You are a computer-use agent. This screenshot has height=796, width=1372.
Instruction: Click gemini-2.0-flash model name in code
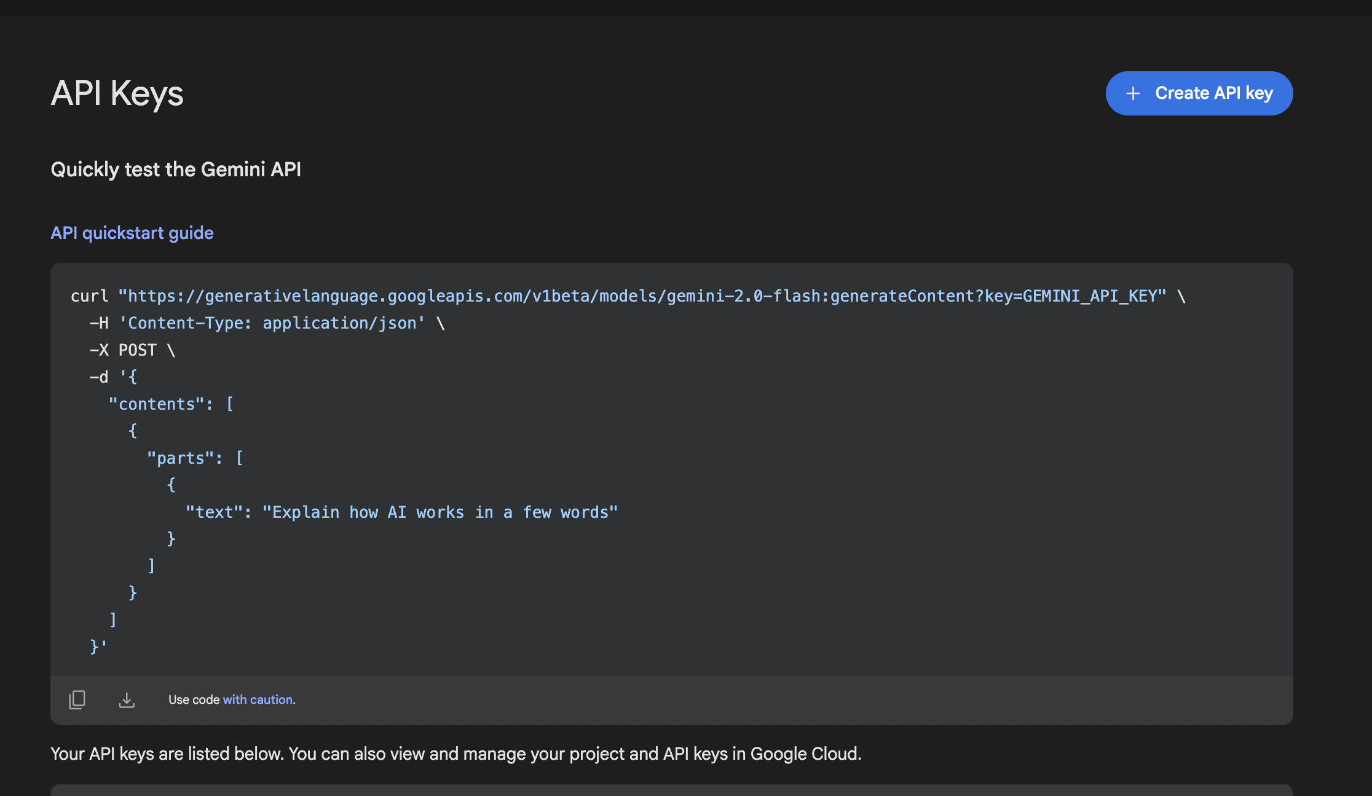pos(744,296)
